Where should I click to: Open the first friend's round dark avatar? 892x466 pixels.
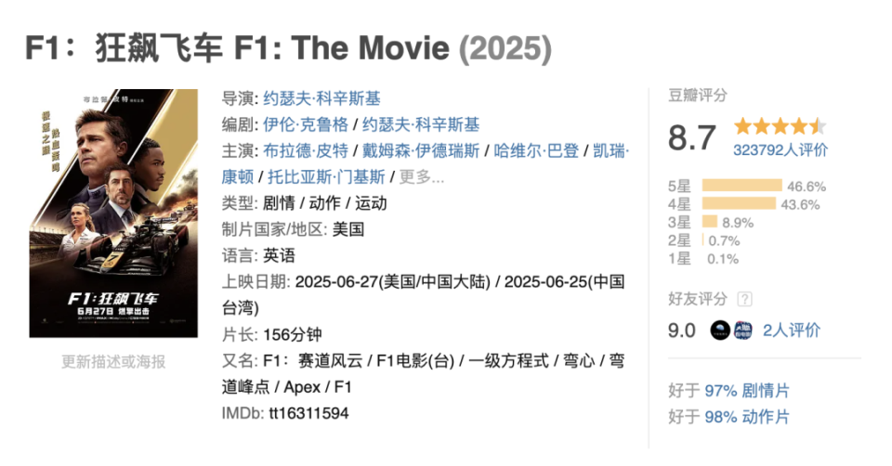[720, 330]
